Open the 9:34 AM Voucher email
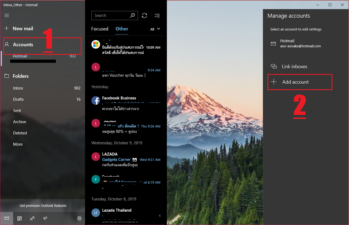Image resolution: width=349 pixels, height=225 pixels. (x=126, y=70)
